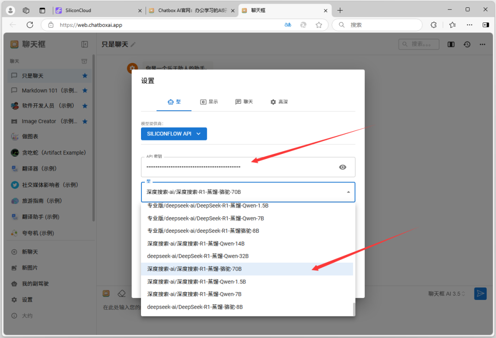
Task: Open the 翻译器 (示例) chat
Action: click(50, 169)
